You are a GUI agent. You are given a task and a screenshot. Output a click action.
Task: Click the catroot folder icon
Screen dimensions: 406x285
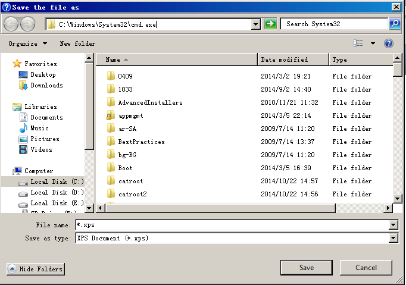tap(111, 181)
